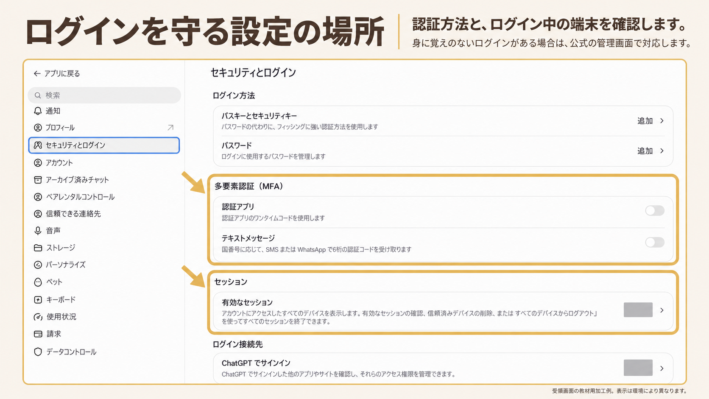This screenshot has height=399, width=709.
Task: Click the keyboard icon beside キーボード
Action: 38,300
